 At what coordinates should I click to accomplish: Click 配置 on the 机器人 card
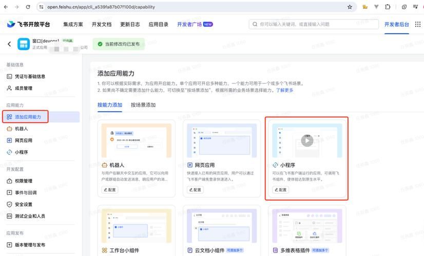[x=110, y=189]
